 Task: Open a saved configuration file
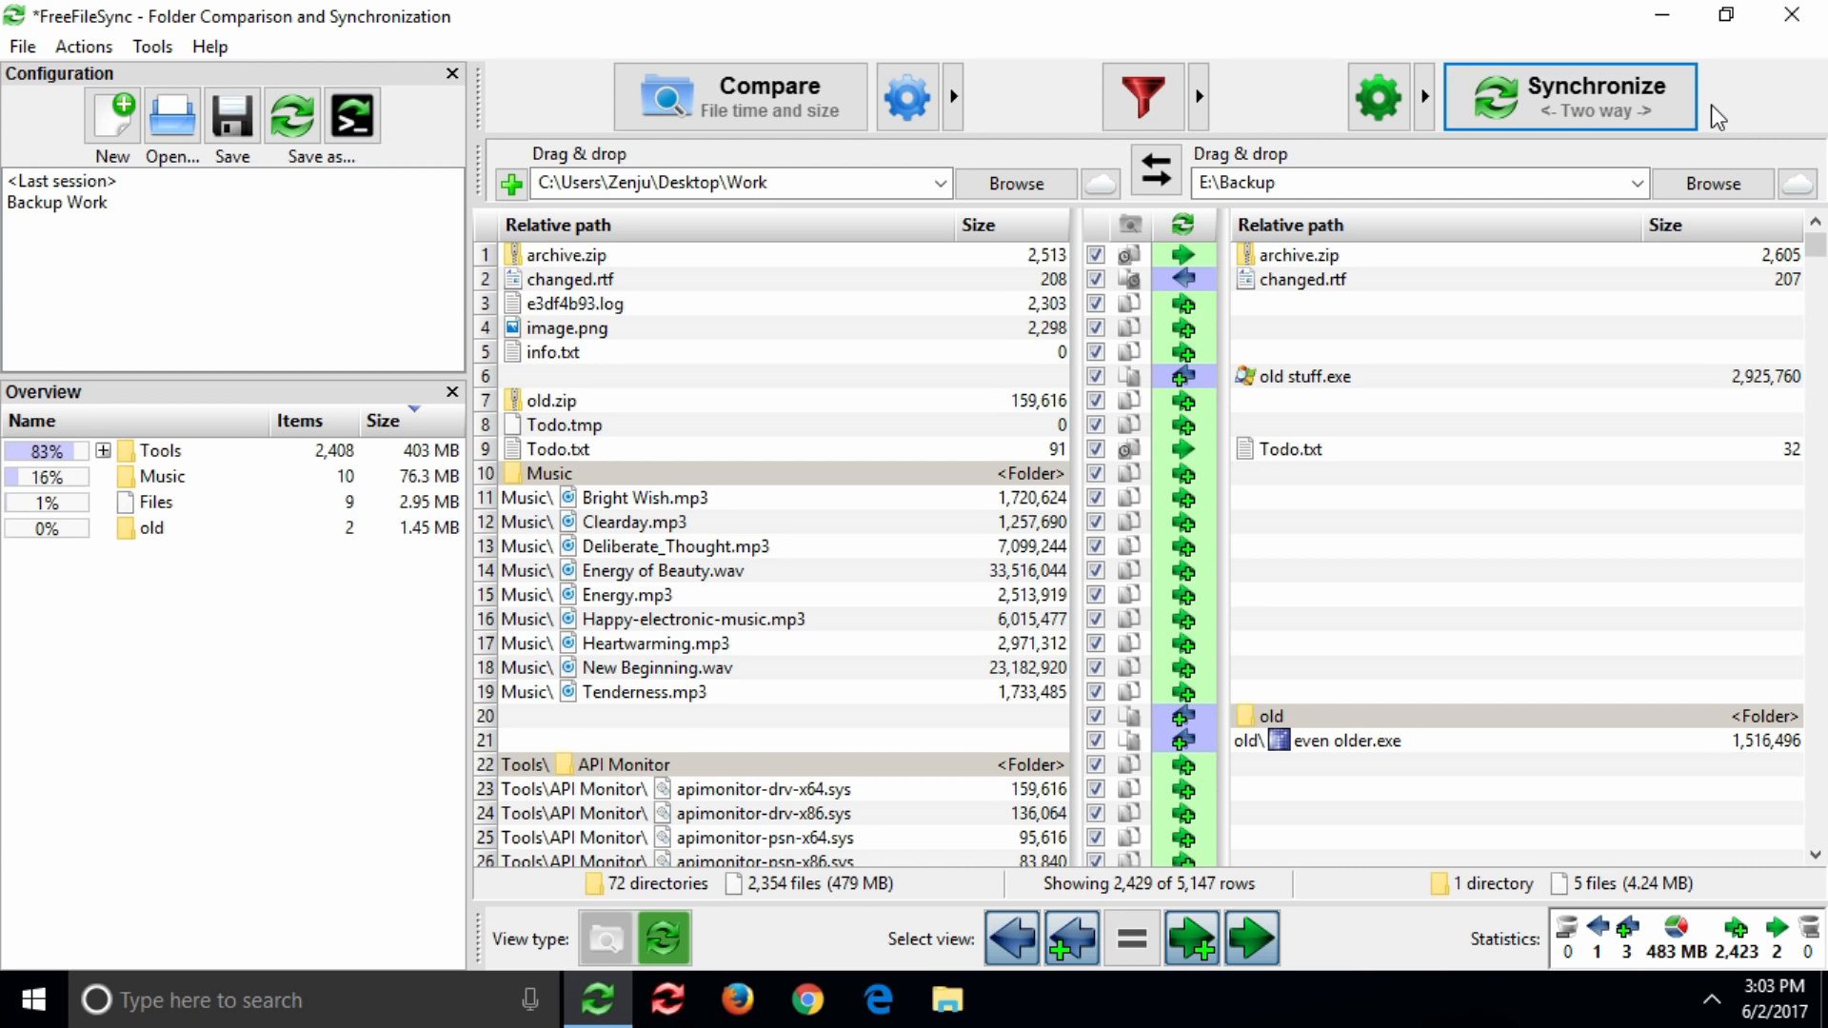point(172,116)
